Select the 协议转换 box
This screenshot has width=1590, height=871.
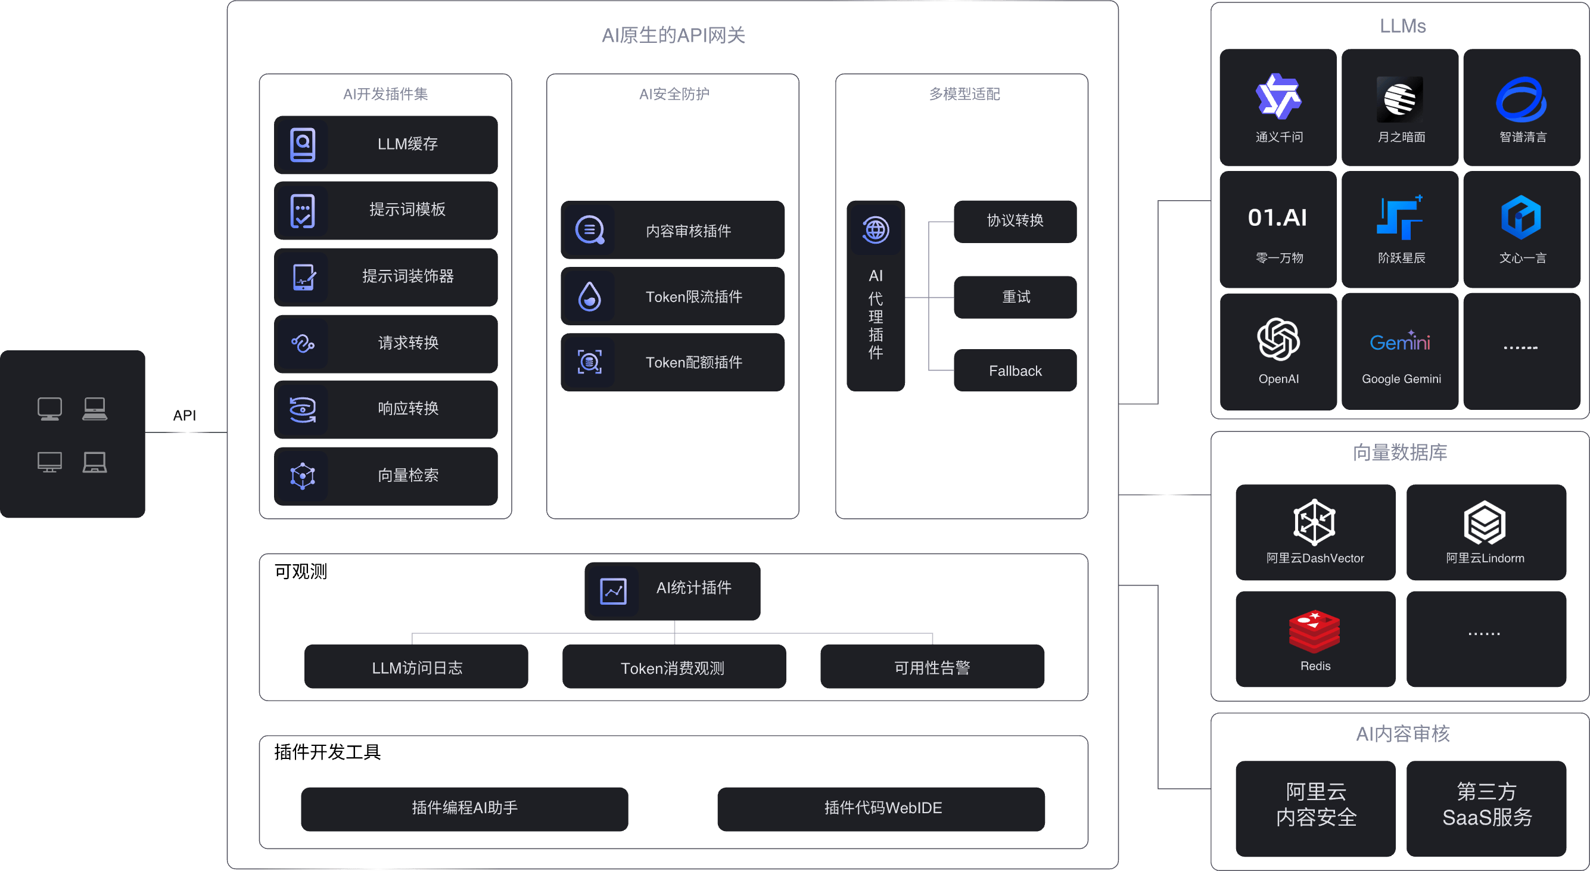pos(1015,222)
